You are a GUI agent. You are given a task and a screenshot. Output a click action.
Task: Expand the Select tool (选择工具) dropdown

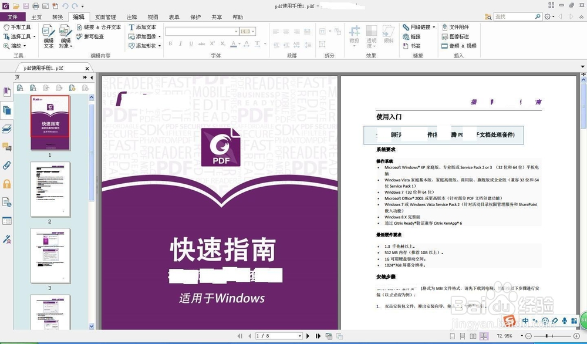[x=35, y=36]
